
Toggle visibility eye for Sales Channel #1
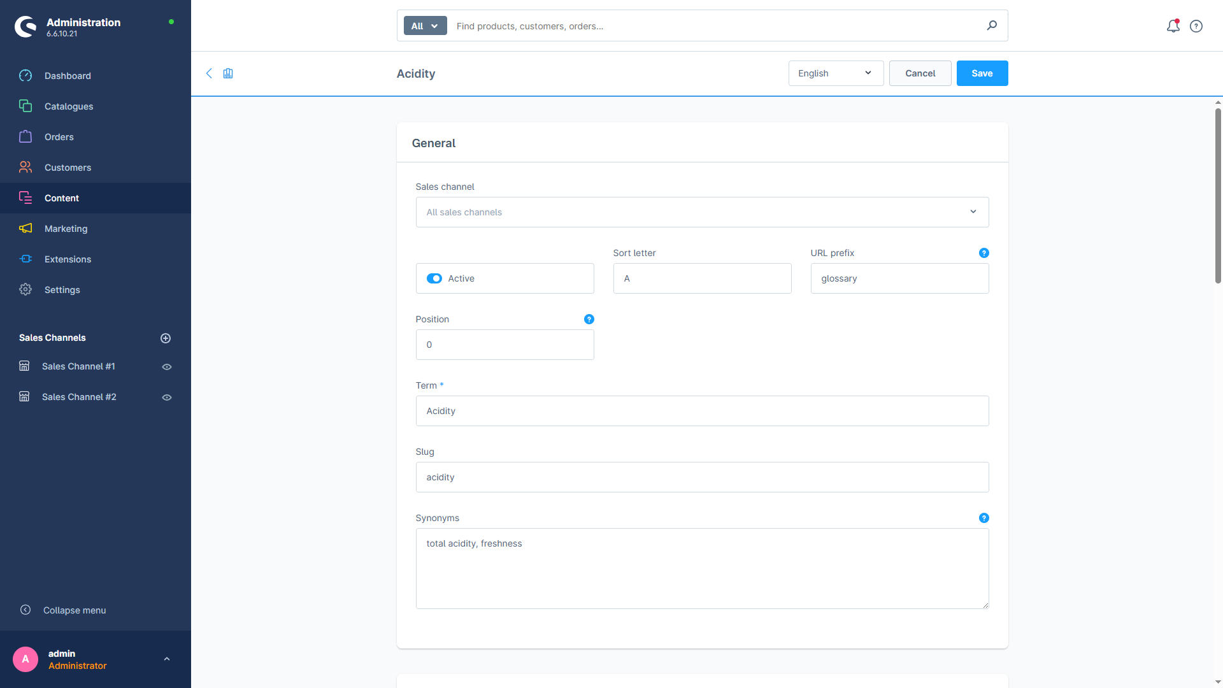pos(167,367)
